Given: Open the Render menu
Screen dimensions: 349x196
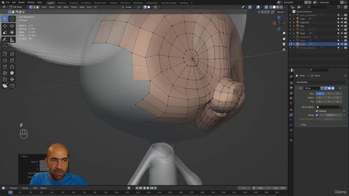Looking at the screenshot, I should point(21,2).
